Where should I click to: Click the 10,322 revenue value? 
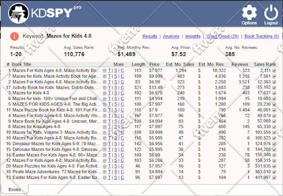[219, 70]
